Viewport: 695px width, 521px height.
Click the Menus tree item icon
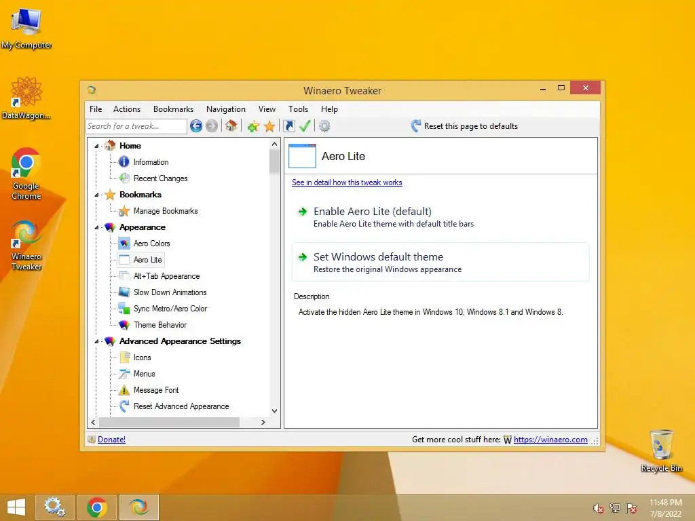(x=124, y=374)
